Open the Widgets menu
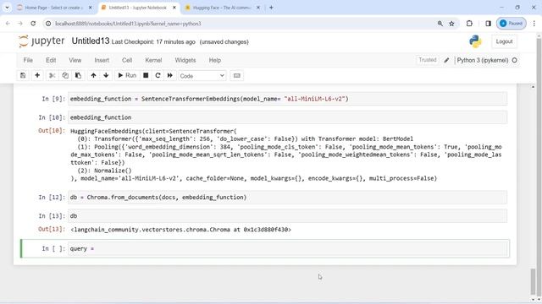 click(x=185, y=60)
